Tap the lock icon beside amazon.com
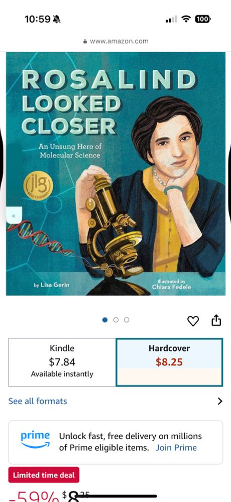This screenshot has width=231, height=502. coord(85,41)
